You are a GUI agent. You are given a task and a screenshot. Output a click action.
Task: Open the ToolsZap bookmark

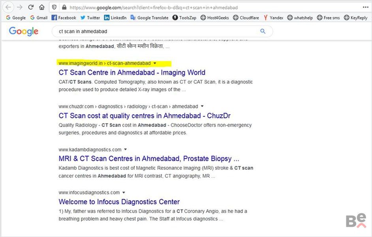(184, 17)
